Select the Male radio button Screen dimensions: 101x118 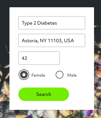(x=60, y=75)
